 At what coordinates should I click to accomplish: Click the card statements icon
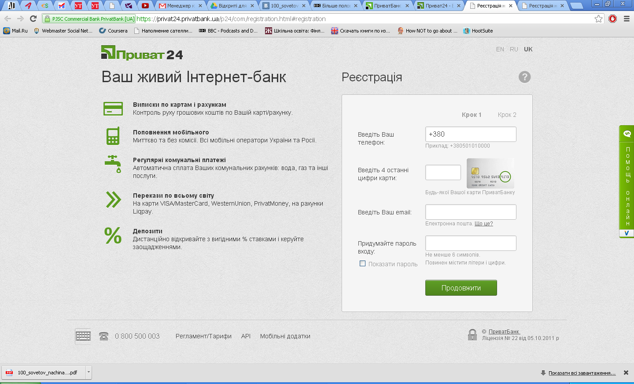click(113, 109)
